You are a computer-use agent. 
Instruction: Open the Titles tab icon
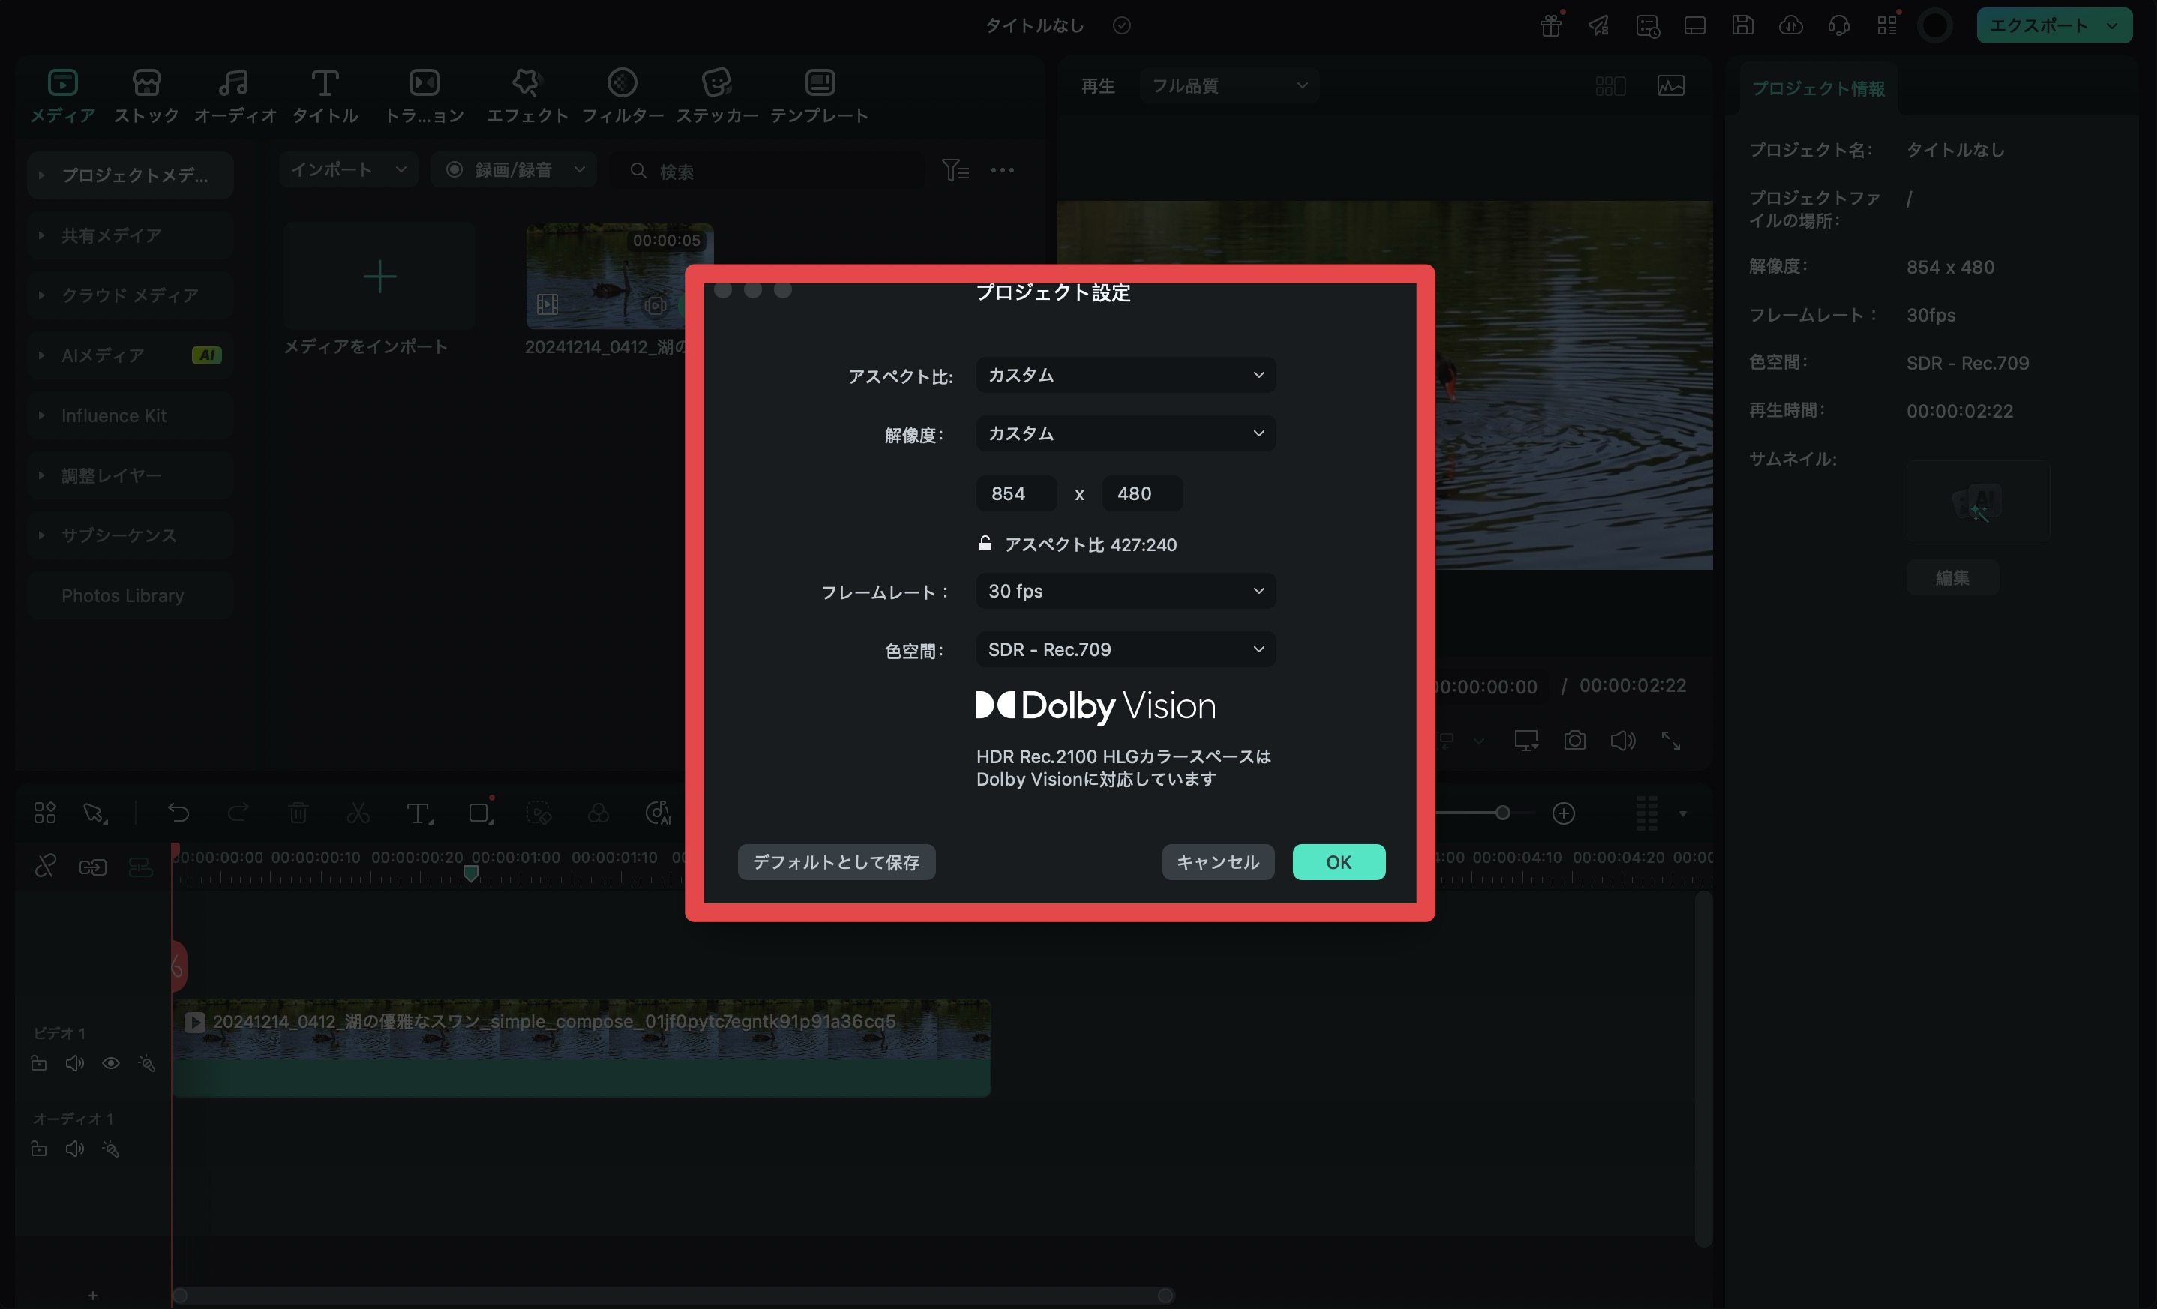click(x=325, y=83)
